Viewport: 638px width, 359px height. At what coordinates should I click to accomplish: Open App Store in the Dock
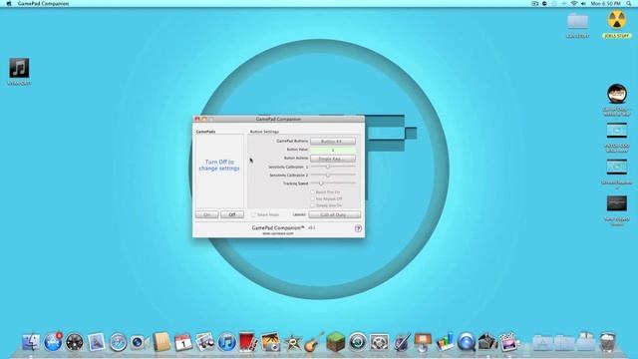click(x=53, y=342)
